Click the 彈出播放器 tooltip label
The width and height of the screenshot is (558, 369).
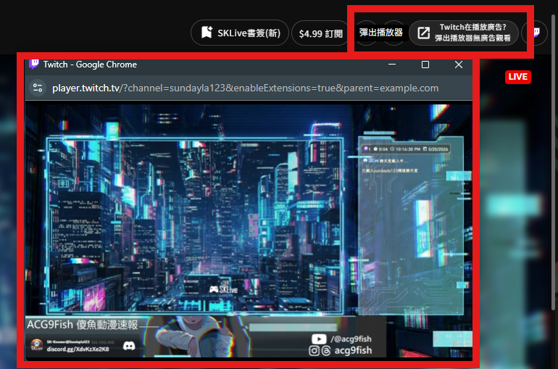pos(380,33)
